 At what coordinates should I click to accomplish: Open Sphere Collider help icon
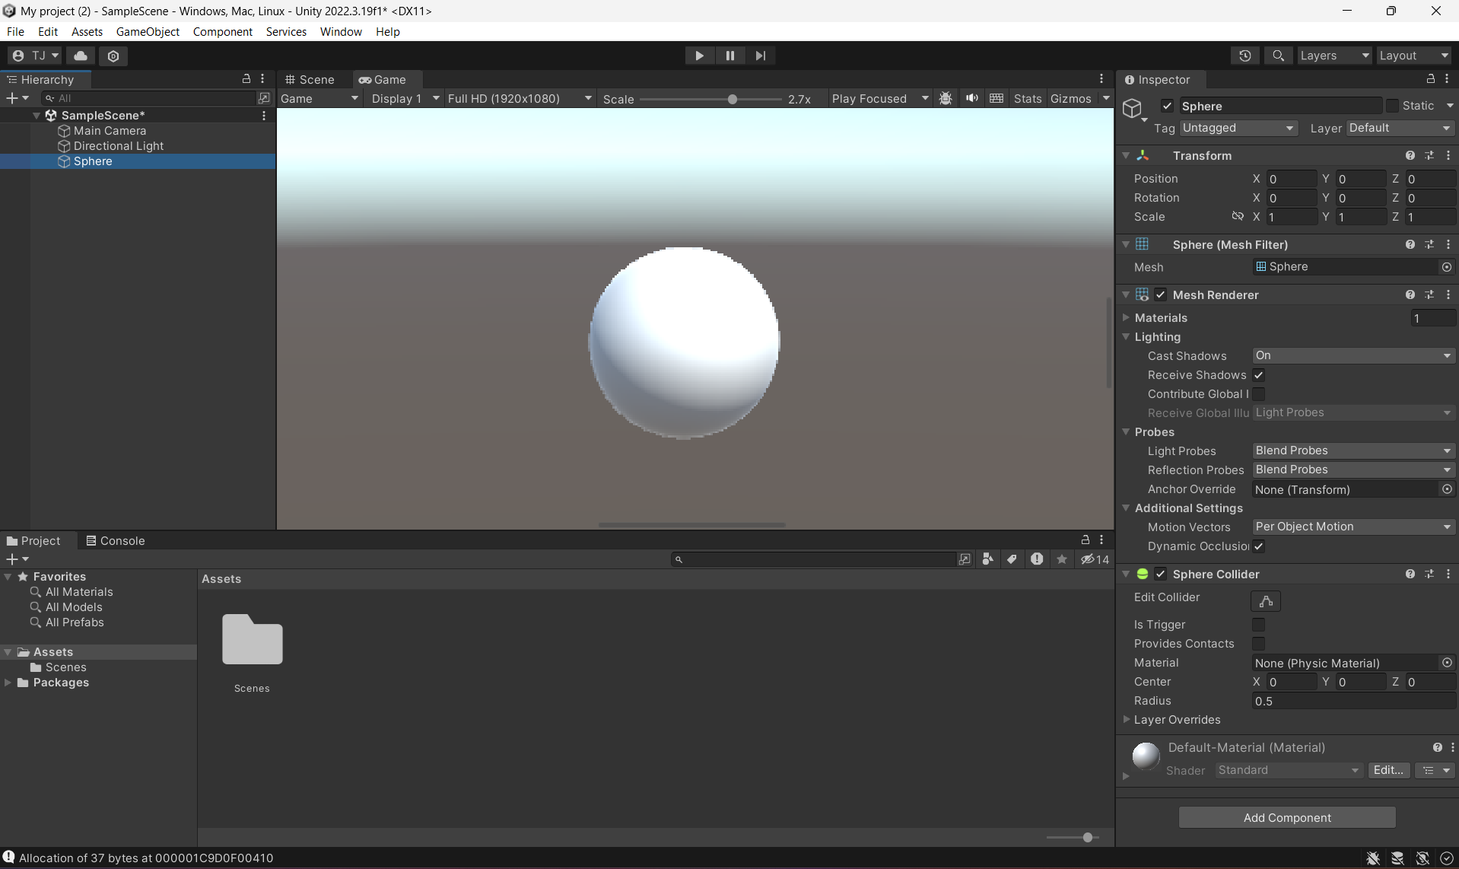1410,574
